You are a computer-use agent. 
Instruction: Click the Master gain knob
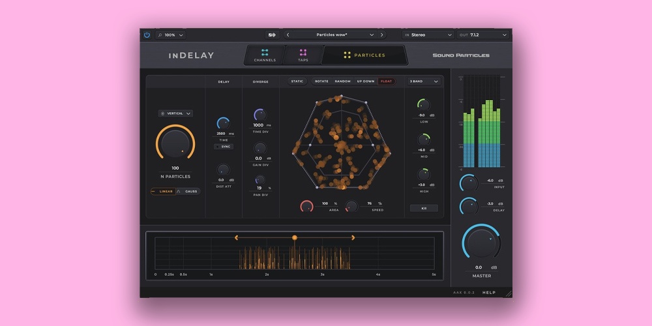click(481, 244)
